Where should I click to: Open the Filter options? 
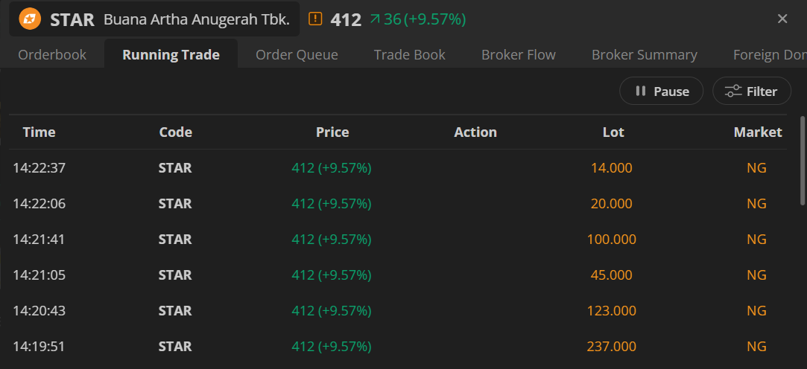pyautogui.click(x=751, y=92)
